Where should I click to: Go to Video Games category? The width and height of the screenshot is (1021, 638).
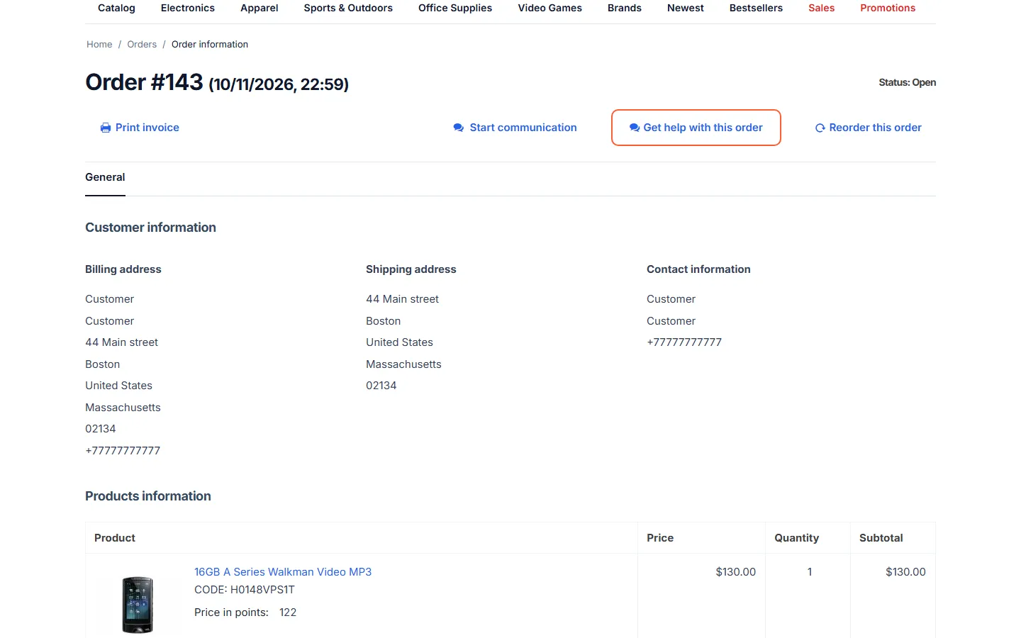[x=549, y=8]
